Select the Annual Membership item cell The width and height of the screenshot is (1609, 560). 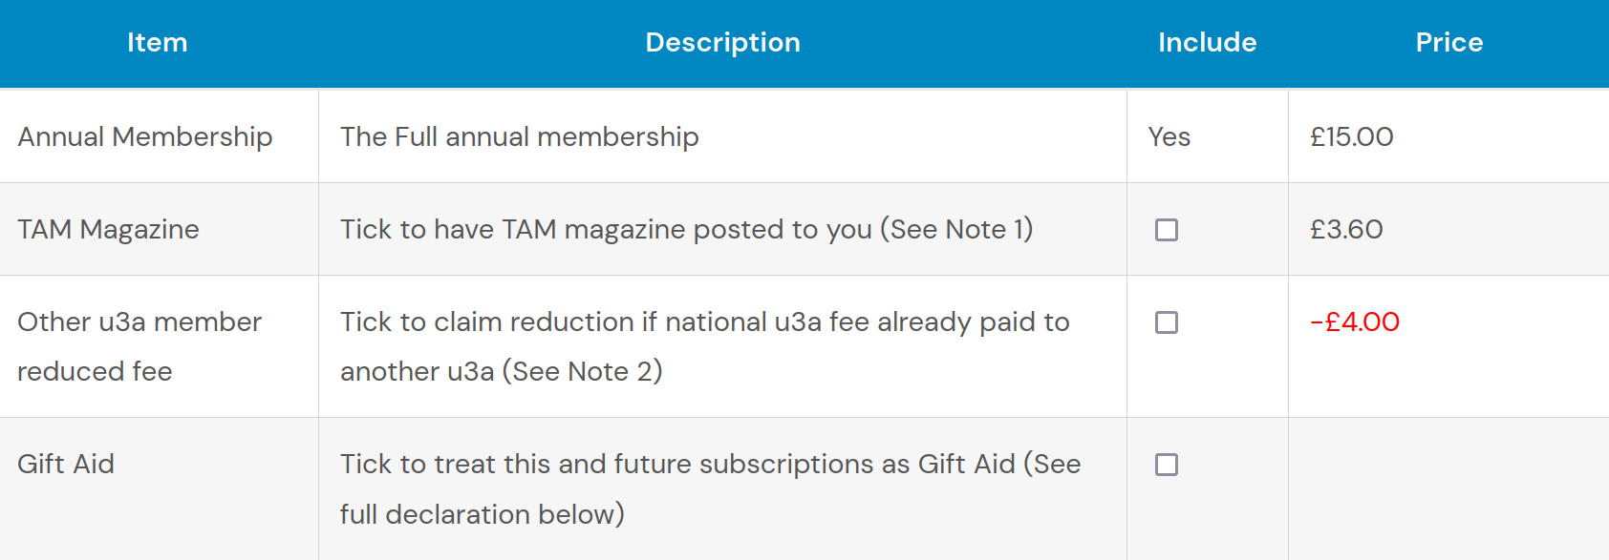point(145,137)
